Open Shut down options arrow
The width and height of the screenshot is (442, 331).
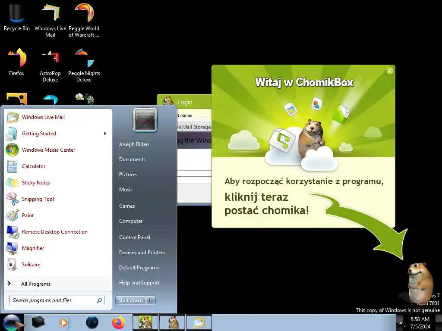click(151, 300)
